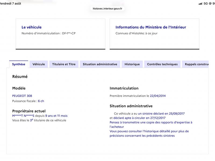Click the cellular signal bars icon
The height and width of the screenshot is (161, 215).
[200, 3]
